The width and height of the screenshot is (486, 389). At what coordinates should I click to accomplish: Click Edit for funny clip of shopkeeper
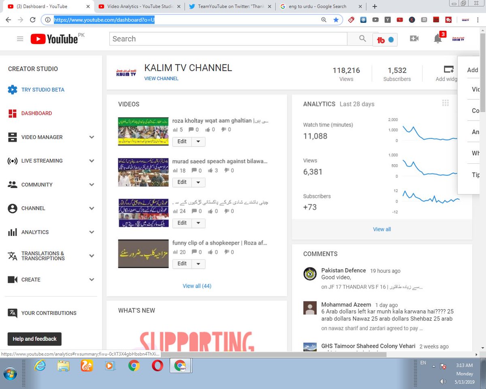coord(182,264)
